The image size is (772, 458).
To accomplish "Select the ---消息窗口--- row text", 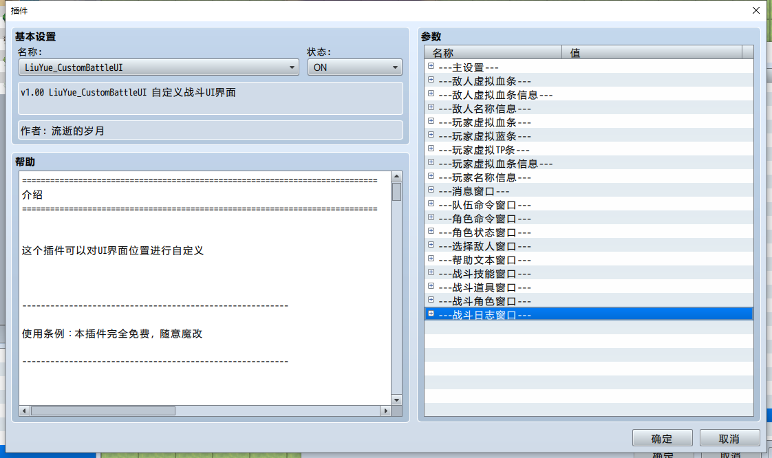I will coord(473,191).
